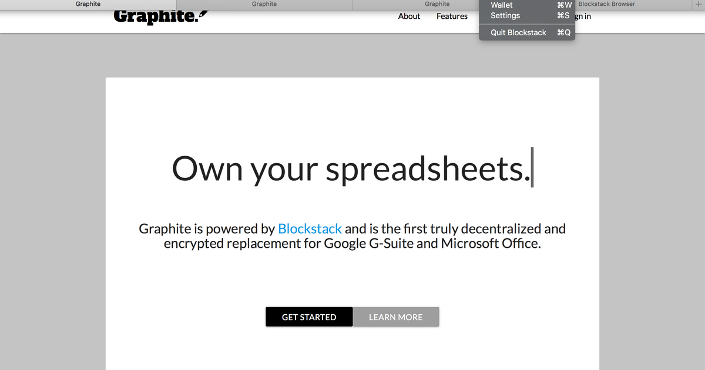
Task: Click the LEARN MORE button
Action: pyautogui.click(x=396, y=317)
